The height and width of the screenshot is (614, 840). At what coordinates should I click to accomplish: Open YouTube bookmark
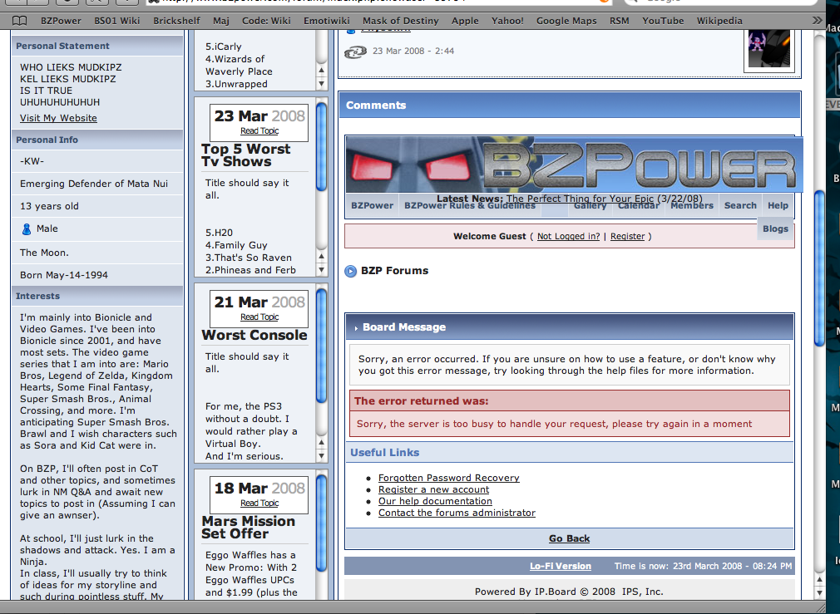point(663,21)
